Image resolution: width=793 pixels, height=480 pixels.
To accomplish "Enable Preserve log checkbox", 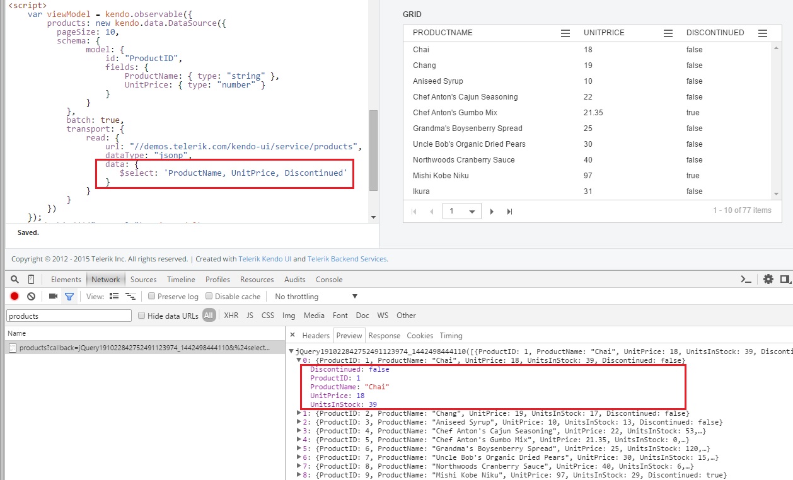I will click(151, 296).
